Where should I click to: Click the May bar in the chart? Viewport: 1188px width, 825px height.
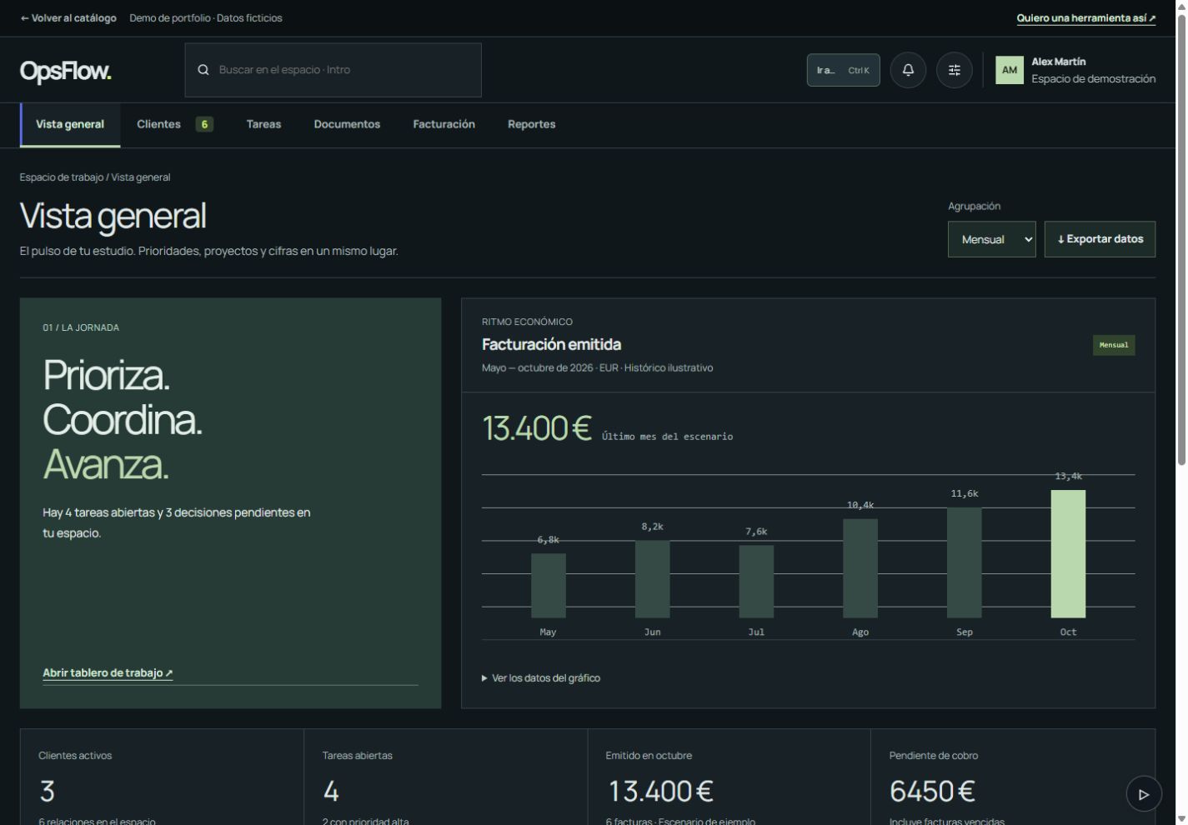[x=548, y=586]
